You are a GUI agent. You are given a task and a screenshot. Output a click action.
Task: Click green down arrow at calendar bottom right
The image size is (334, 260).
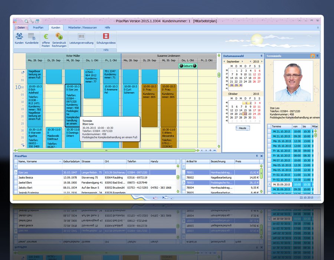click(x=219, y=146)
